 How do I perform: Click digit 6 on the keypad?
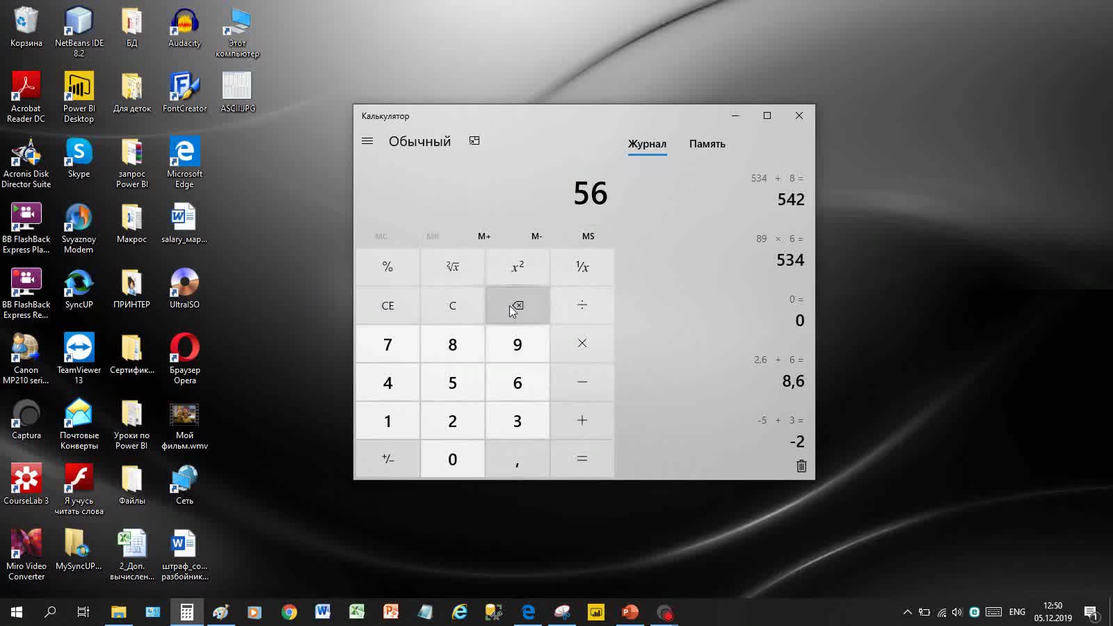[518, 382]
